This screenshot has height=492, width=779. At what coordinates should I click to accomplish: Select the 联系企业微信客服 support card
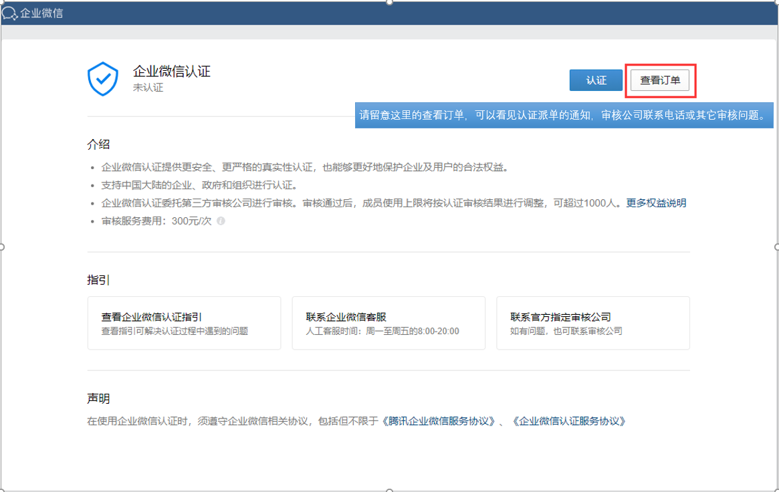tap(388, 323)
